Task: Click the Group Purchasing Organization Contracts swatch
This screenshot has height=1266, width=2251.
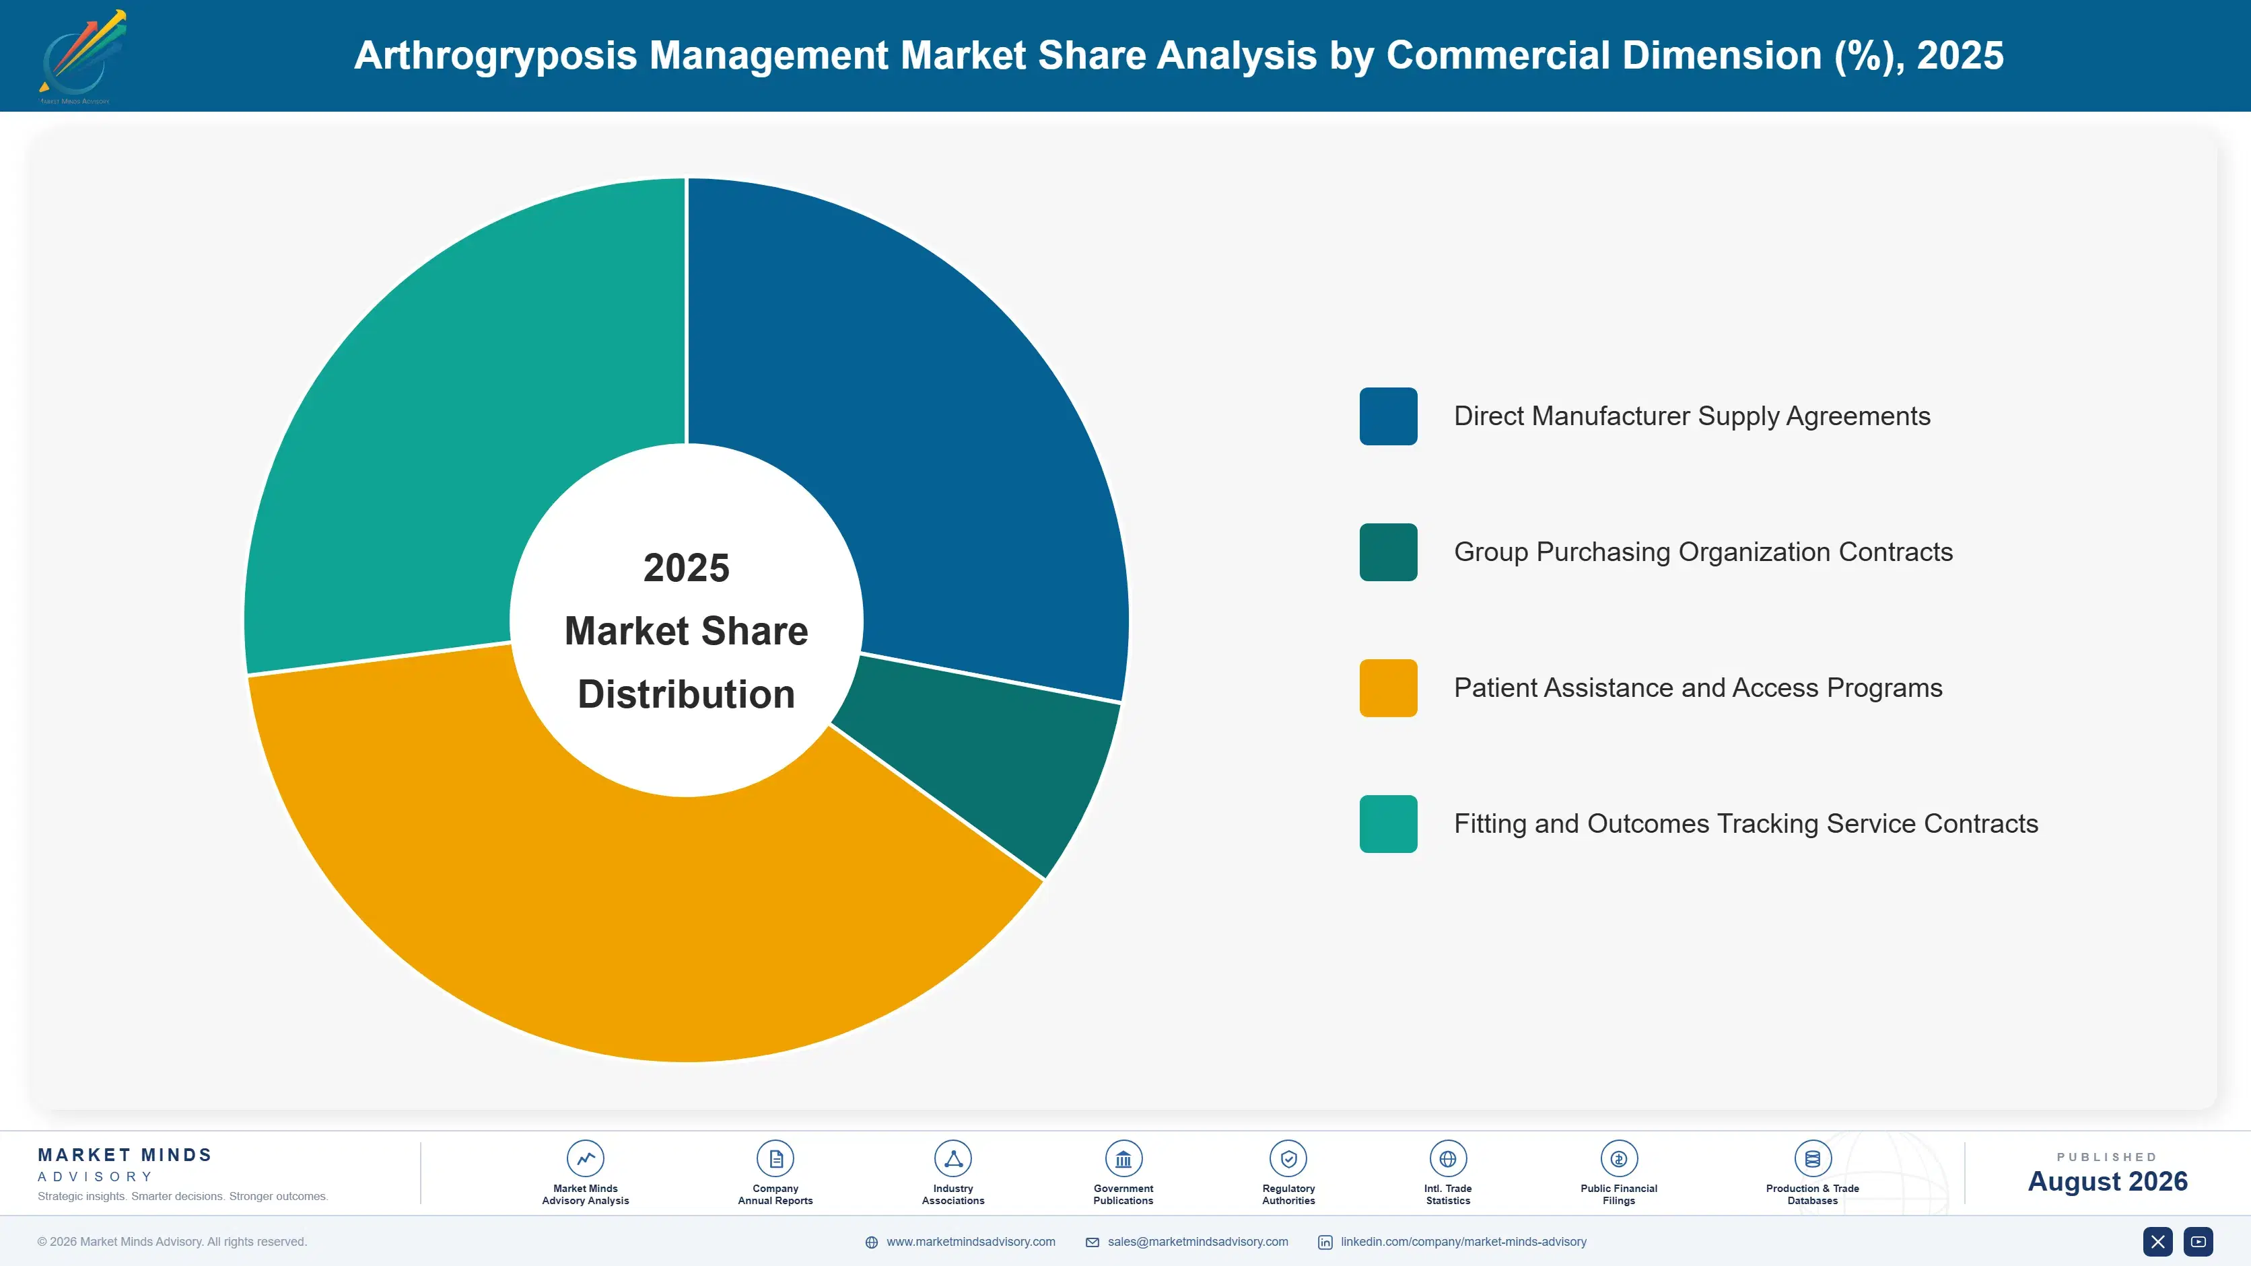Action: 1389,552
